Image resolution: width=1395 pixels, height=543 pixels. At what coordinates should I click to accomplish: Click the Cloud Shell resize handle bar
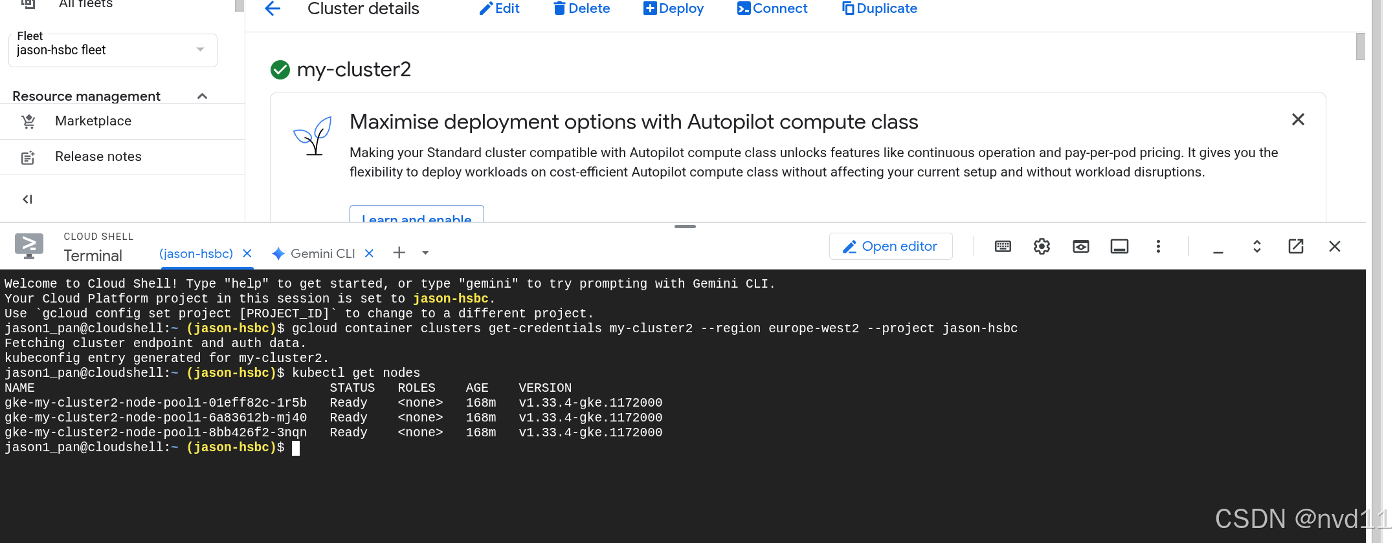685,226
